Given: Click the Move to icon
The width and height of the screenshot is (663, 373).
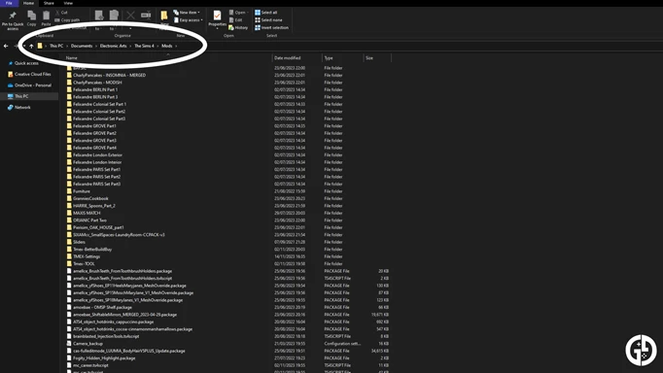Looking at the screenshot, I should tap(99, 16).
